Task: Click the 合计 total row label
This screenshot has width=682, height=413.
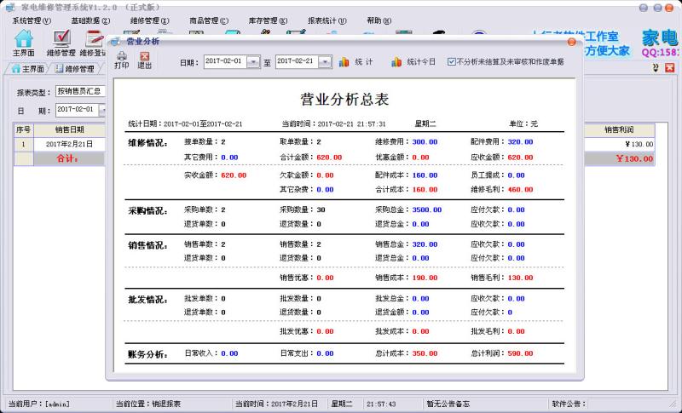Action: [67, 158]
